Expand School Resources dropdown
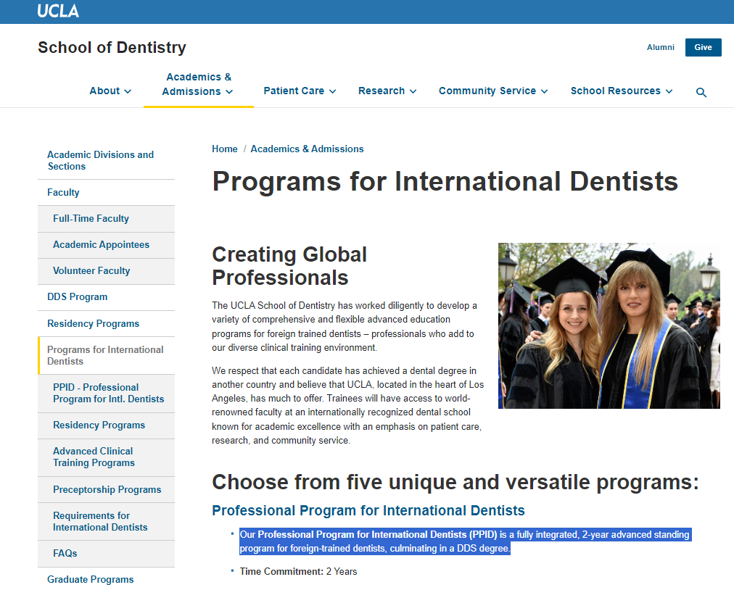Screen dimensions: 734x590 point(622,91)
